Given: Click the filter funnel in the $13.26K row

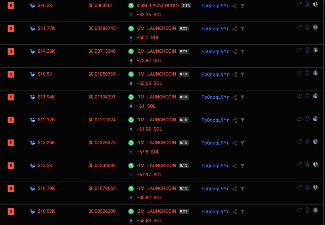Looking at the screenshot, I should point(243,143).
